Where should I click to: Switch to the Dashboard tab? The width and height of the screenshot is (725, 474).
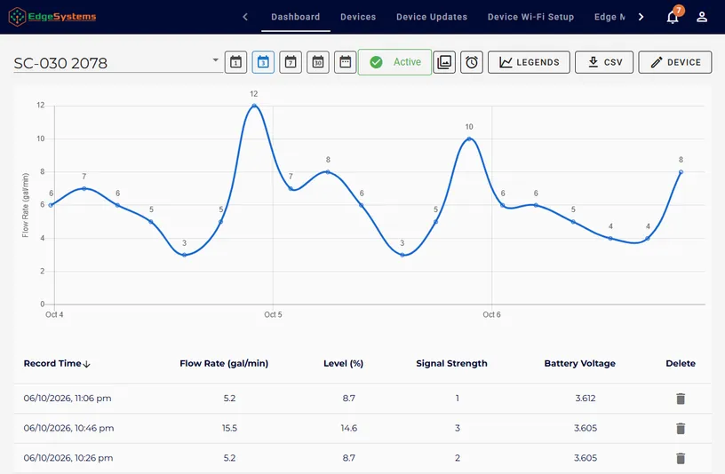[x=296, y=17]
